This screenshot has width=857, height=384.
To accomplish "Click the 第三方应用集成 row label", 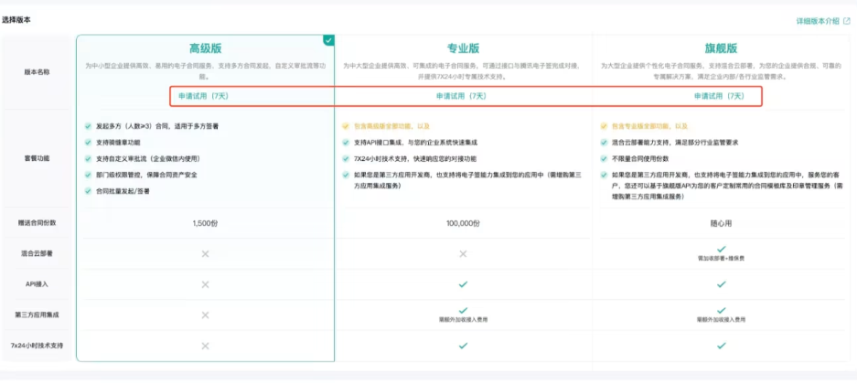I will pyautogui.click(x=37, y=315).
